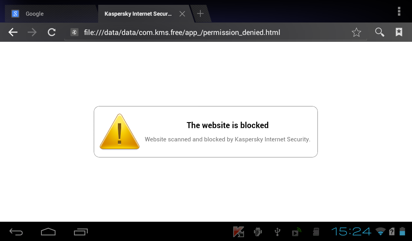This screenshot has height=241, width=412.
Task: Go back using the browser back arrow
Action: [13, 32]
